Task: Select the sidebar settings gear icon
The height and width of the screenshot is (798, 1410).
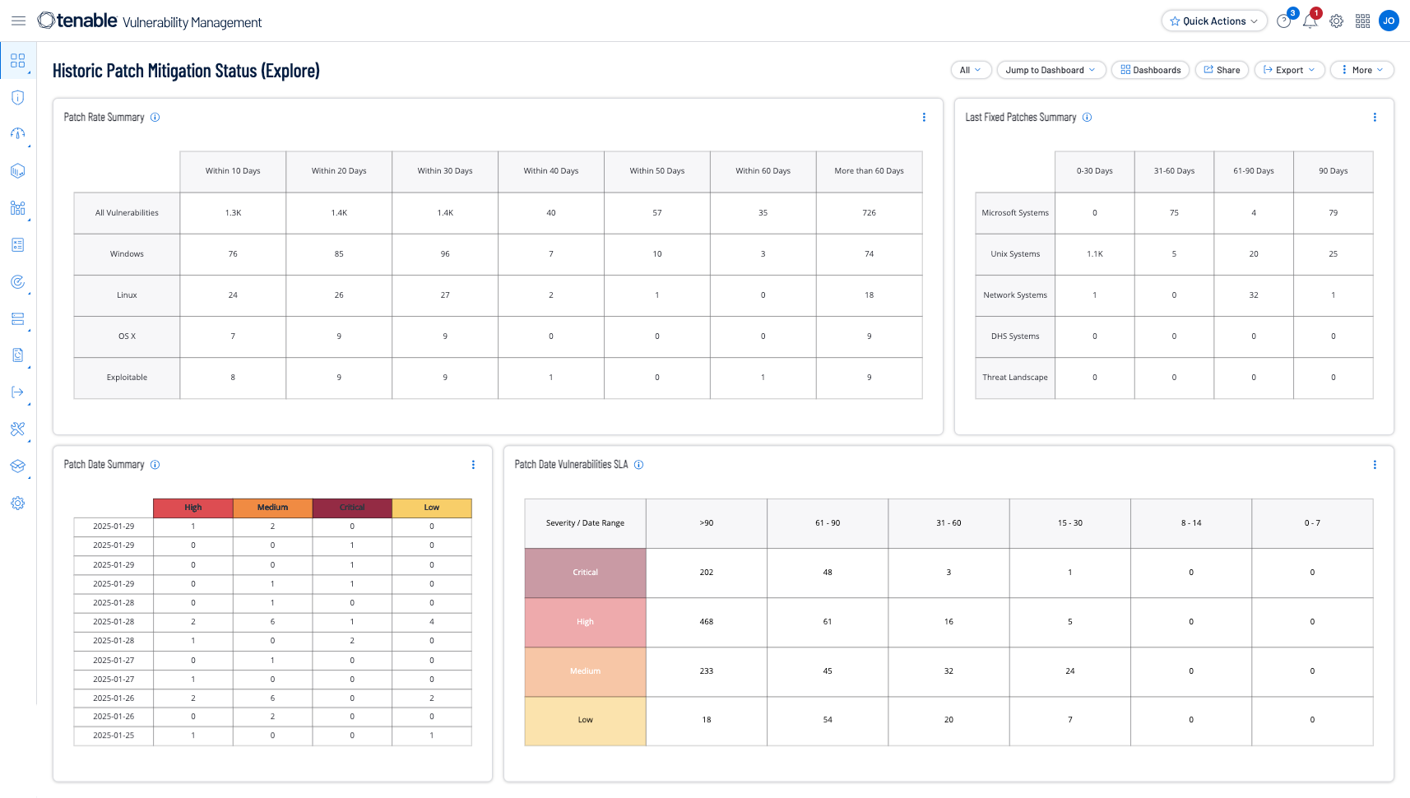Action: point(18,503)
